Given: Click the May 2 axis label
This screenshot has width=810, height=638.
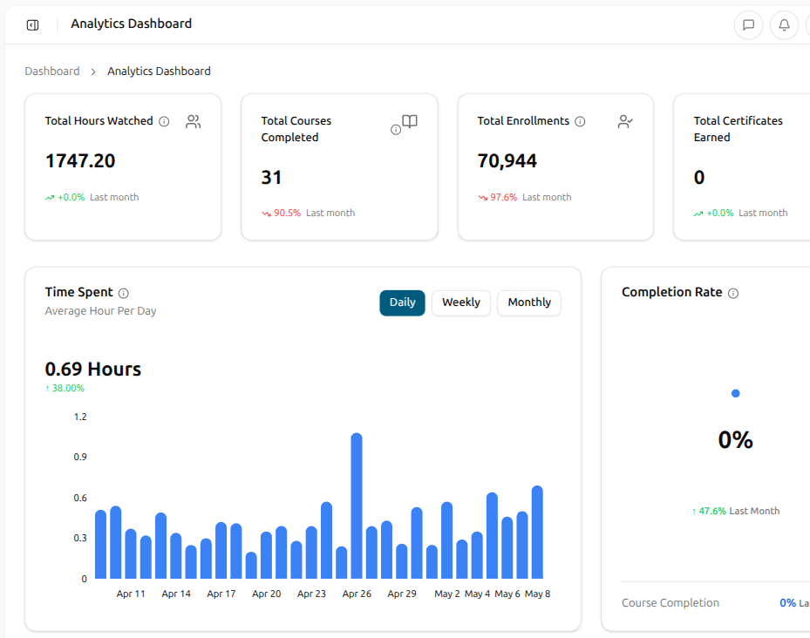Looking at the screenshot, I should [x=446, y=594].
